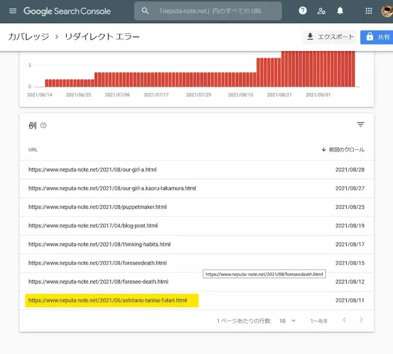This screenshot has width=393, height=354.
Task: Click the Export button
Action: [330, 37]
